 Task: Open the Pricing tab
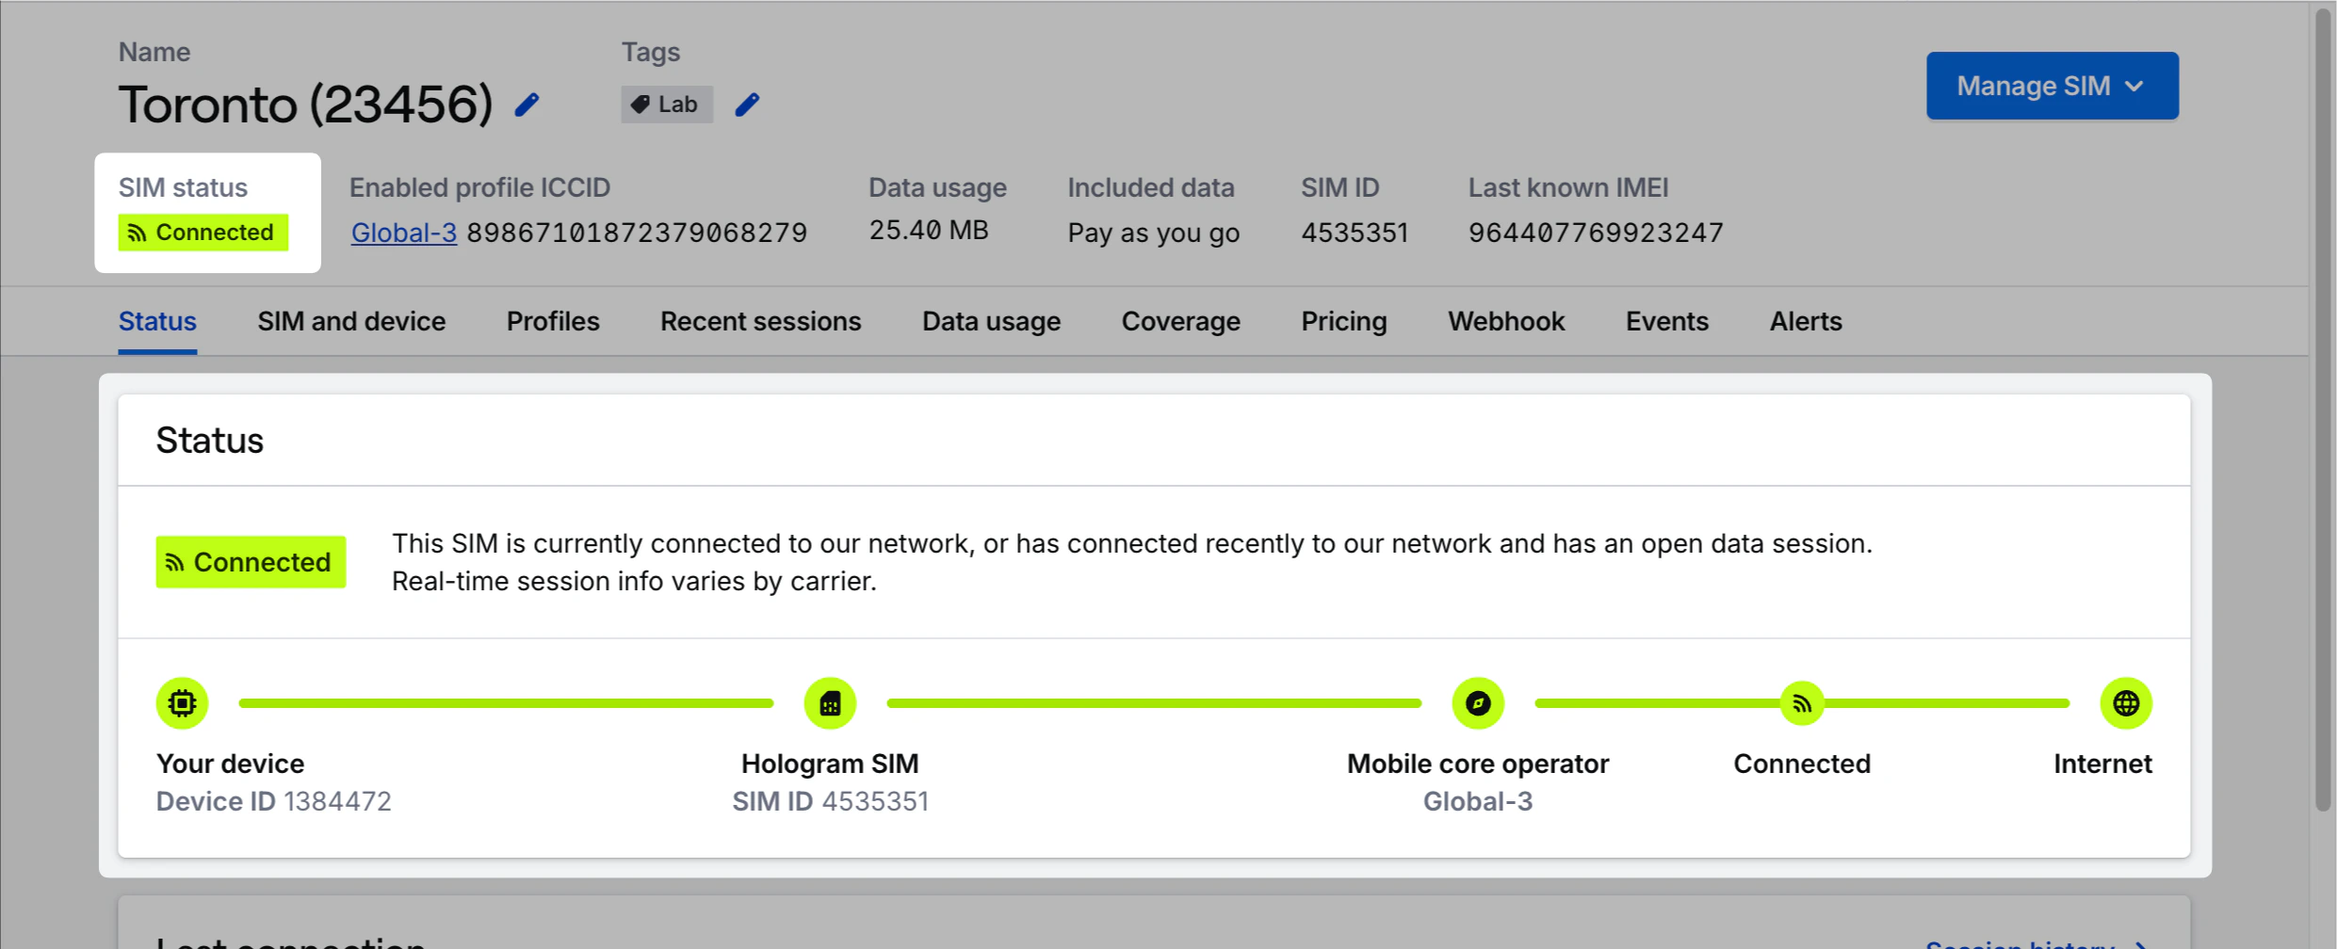point(1343,321)
